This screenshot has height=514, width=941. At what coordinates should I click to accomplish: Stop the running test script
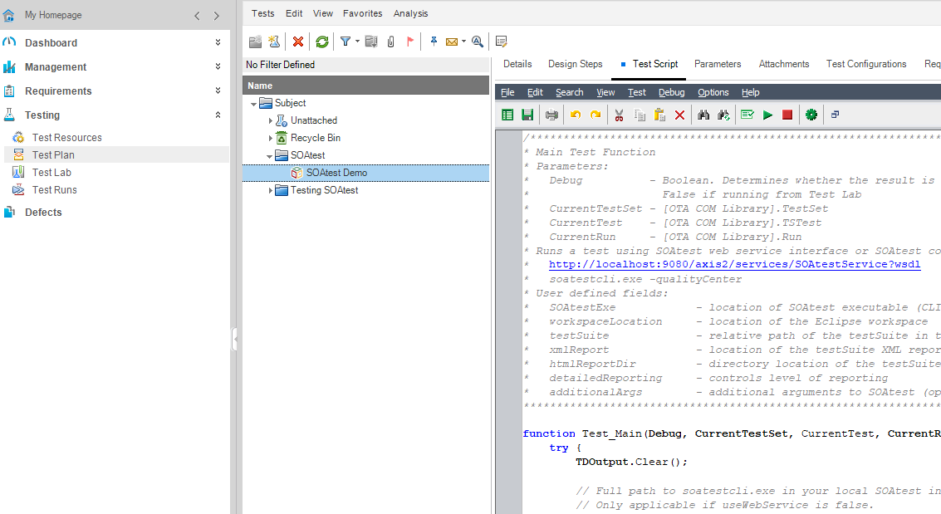[x=787, y=115]
